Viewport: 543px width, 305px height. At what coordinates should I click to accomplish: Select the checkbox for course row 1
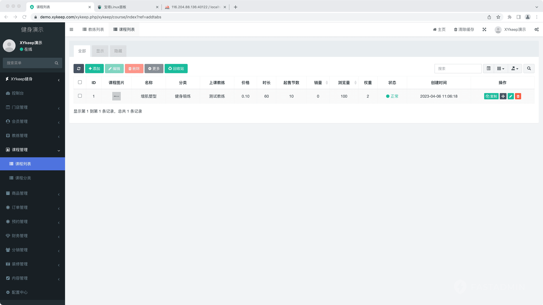tap(80, 96)
